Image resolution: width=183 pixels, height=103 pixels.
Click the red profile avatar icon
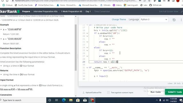point(178,1)
